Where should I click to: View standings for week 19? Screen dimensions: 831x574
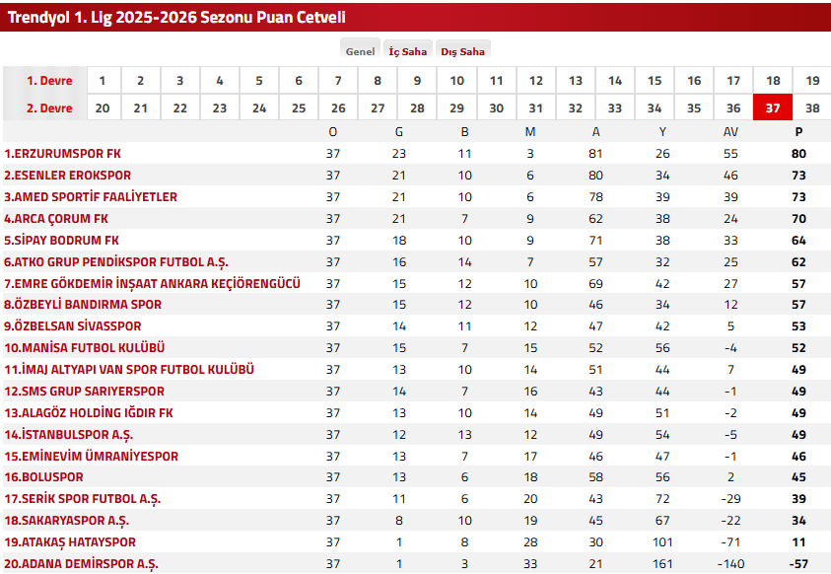[x=812, y=80]
